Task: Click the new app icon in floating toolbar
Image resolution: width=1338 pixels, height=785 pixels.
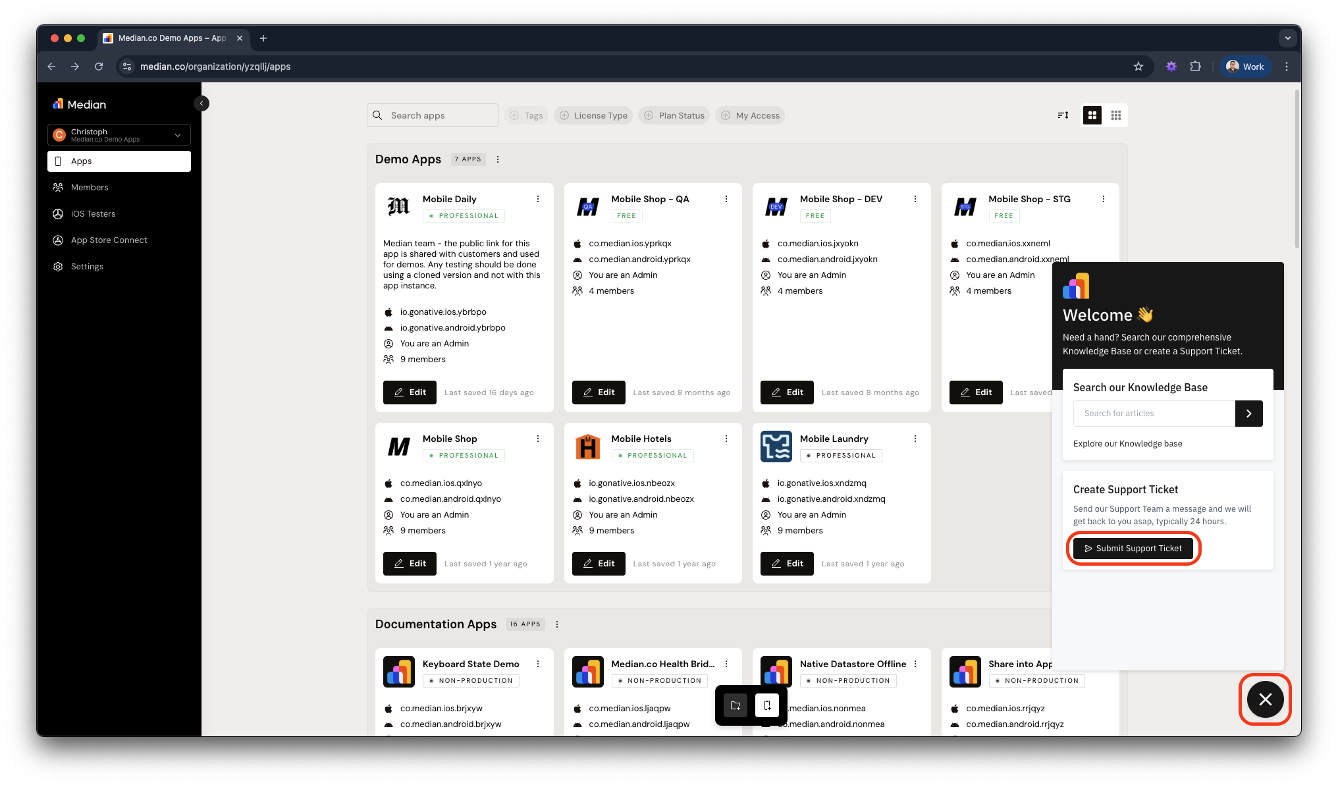Action: pos(767,705)
